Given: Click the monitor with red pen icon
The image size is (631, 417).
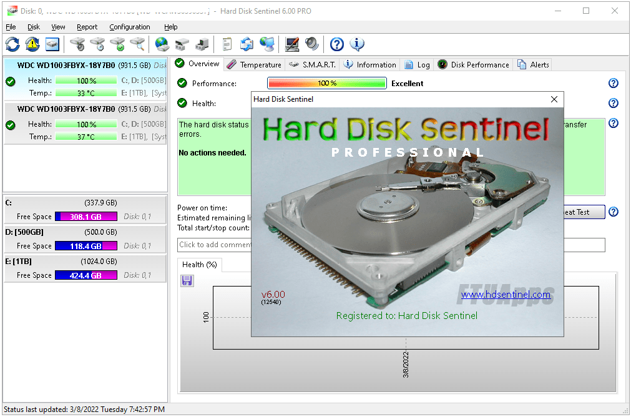Looking at the screenshot, I should click(291, 44).
